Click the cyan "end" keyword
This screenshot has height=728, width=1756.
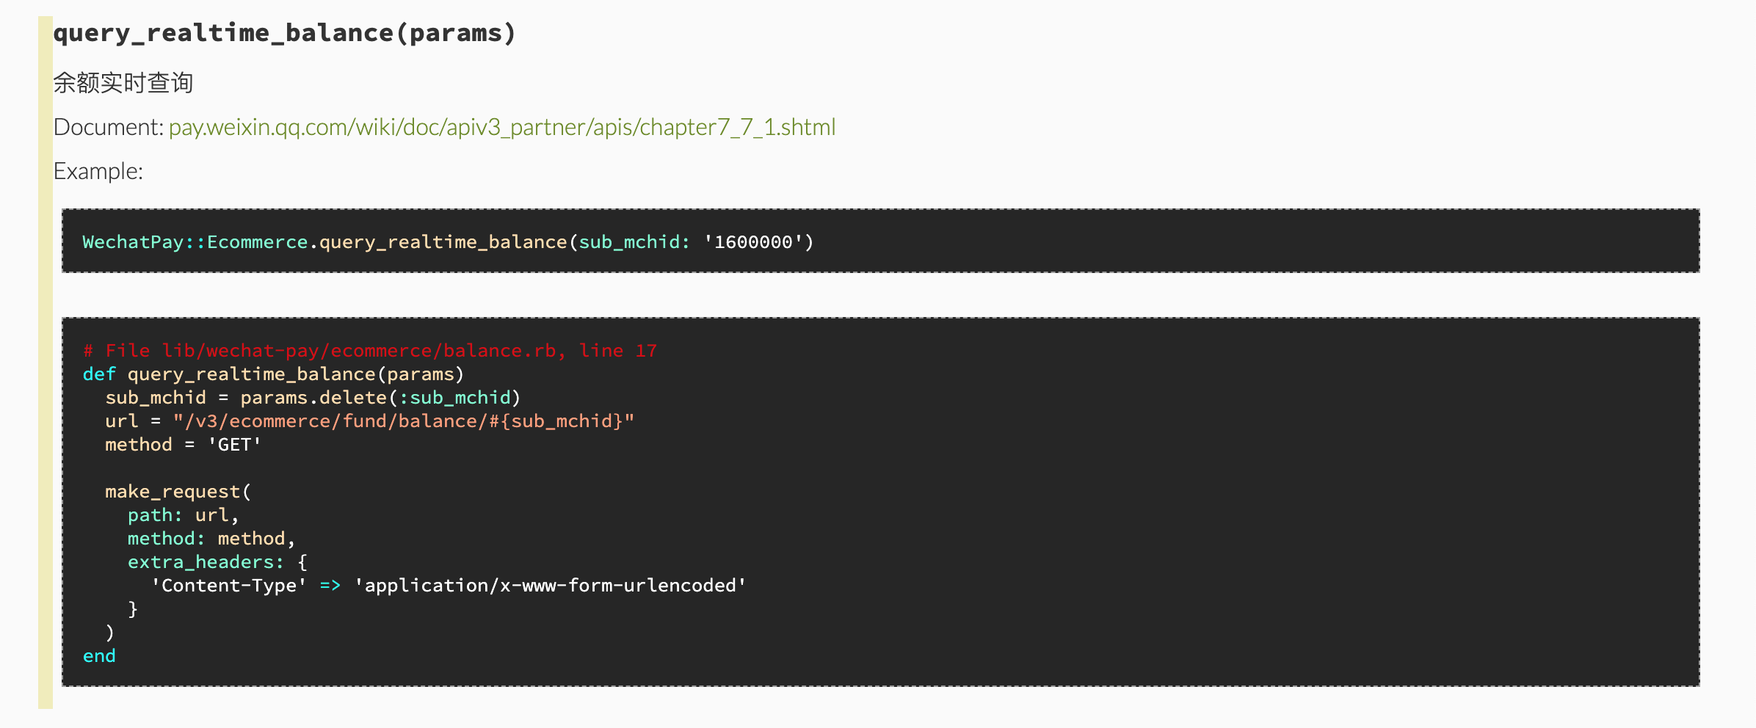coord(99,656)
